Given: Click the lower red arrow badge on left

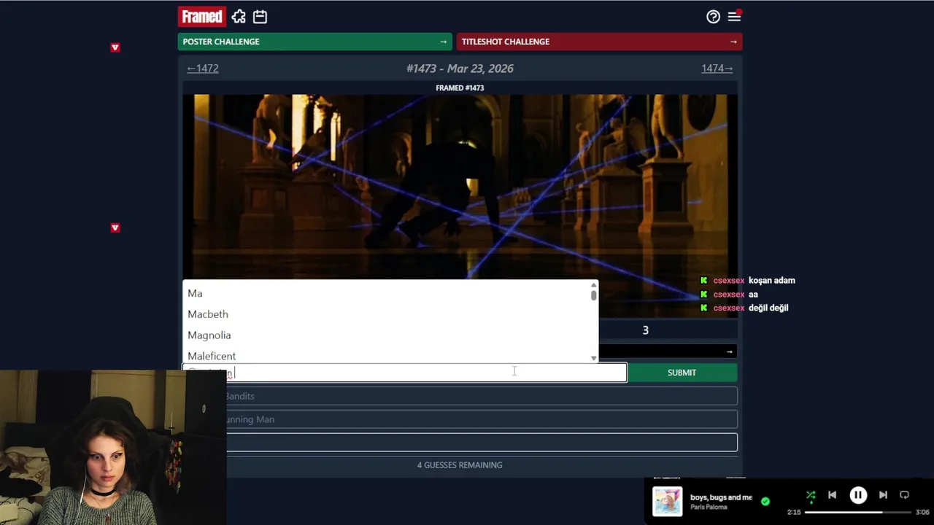Looking at the screenshot, I should pos(115,227).
